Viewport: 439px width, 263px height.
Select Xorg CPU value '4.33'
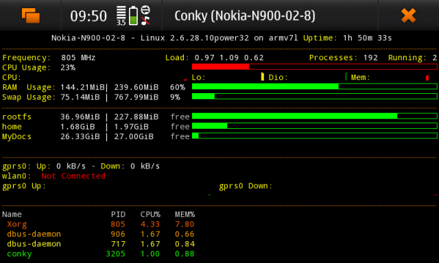coord(150,224)
